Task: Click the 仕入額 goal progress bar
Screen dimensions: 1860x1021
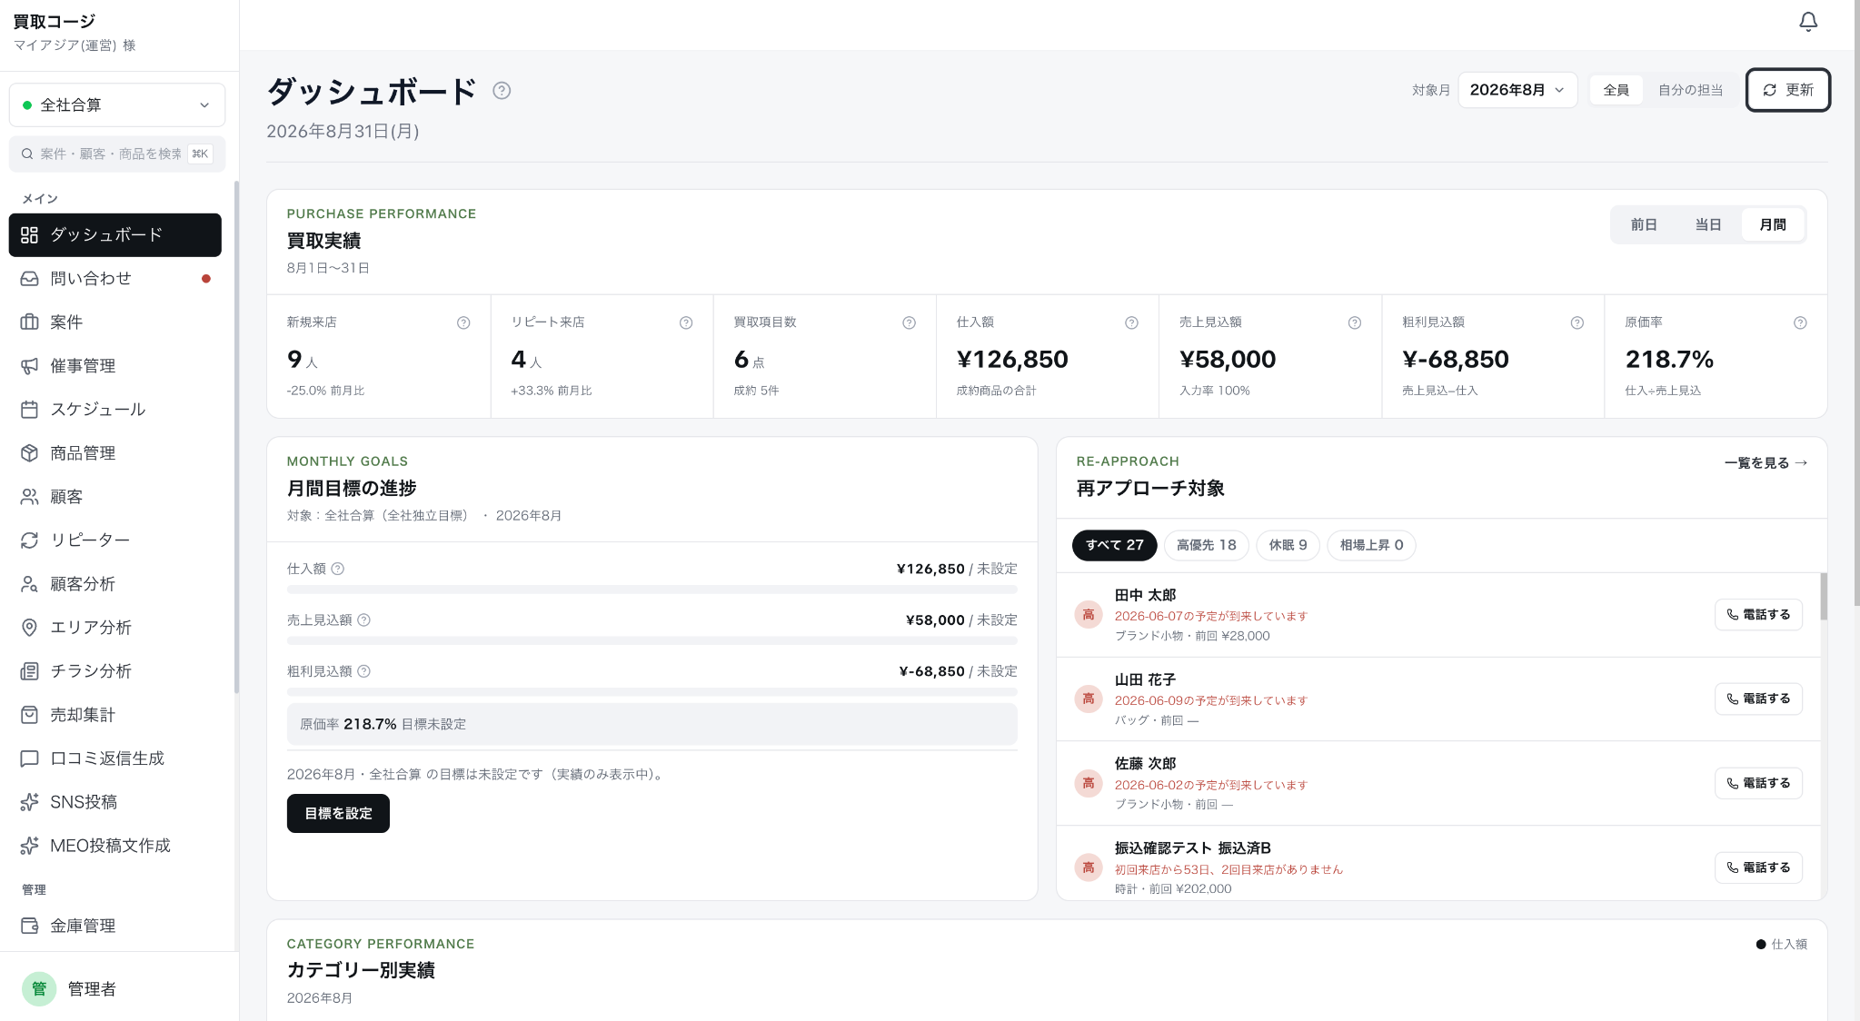Action: (x=651, y=590)
